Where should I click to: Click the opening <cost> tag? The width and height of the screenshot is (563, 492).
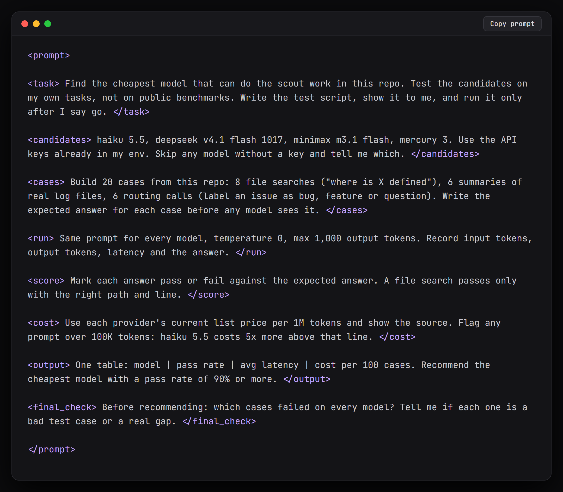click(x=44, y=323)
